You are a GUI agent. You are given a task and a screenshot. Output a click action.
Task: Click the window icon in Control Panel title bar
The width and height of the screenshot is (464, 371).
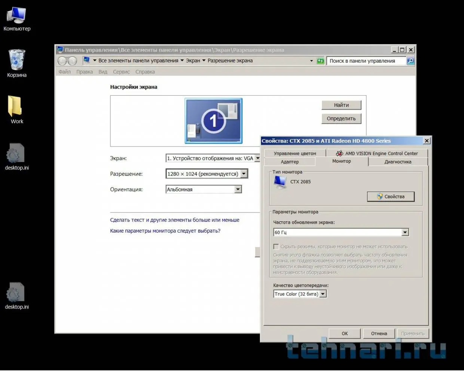pos(60,50)
